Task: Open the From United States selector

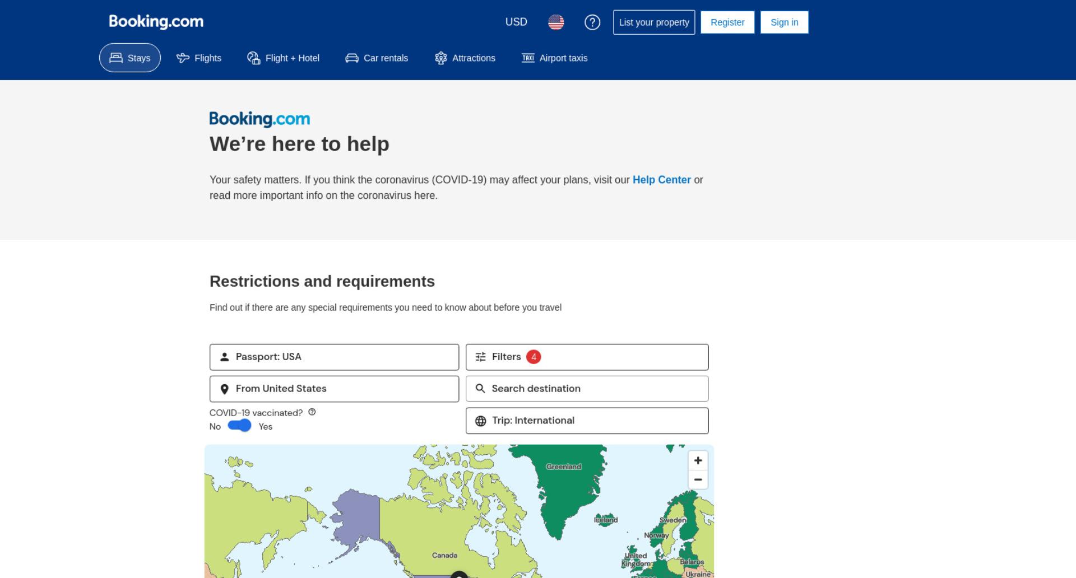Action: tap(334, 389)
